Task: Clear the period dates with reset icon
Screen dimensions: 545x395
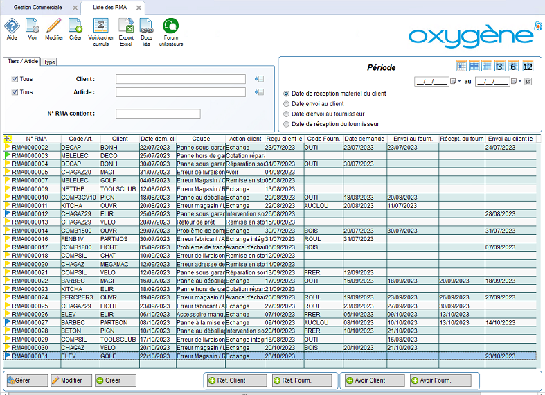Action: (x=528, y=81)
